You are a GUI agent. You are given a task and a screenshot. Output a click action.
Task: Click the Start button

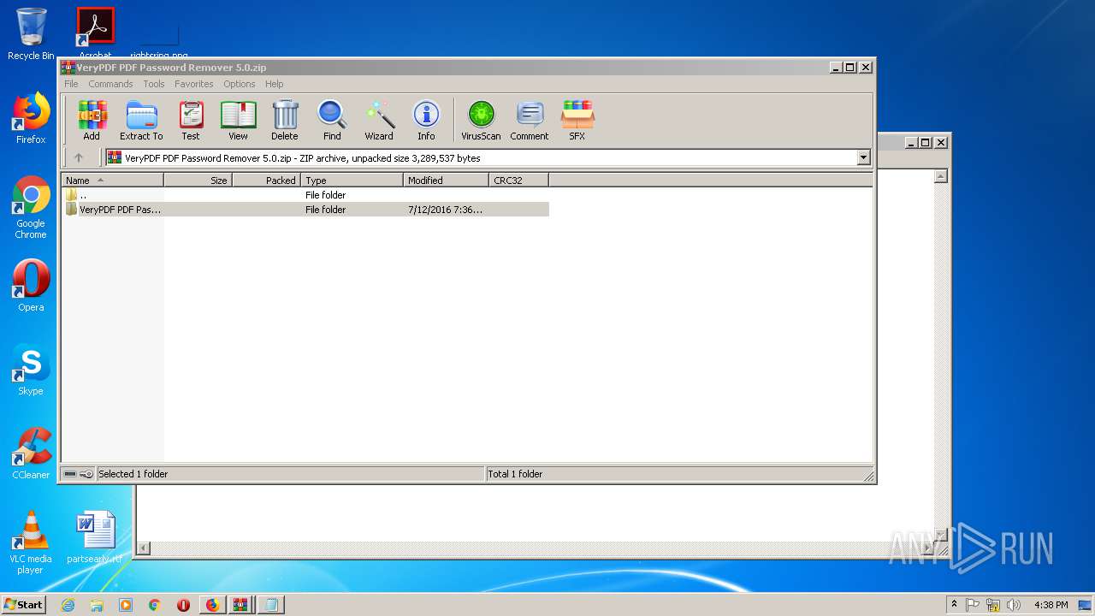pyautogui.click(x=24, y=605)
